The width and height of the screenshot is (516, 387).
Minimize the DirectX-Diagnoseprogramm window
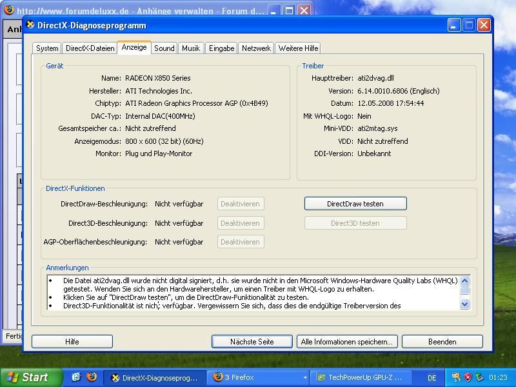[x=454, y=25]
